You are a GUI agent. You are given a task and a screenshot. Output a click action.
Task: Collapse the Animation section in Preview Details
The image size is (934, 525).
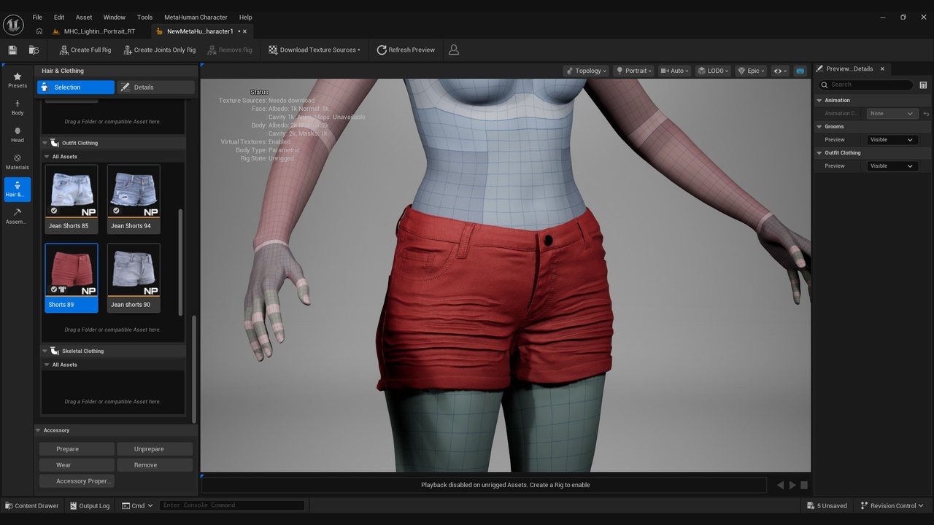819,100
